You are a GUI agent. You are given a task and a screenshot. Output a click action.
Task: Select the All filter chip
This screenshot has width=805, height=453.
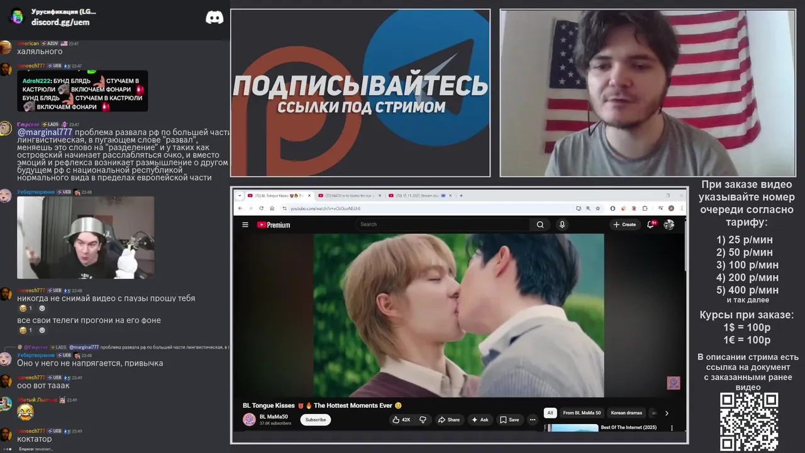coord(550,413)
